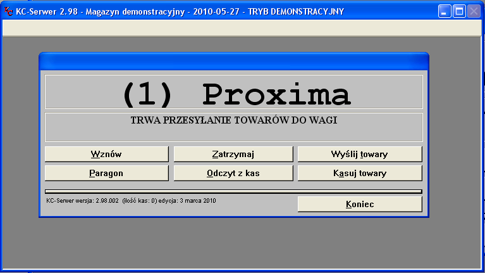
Task: Send goods using Wyślij towary
Action: [360, 155]
